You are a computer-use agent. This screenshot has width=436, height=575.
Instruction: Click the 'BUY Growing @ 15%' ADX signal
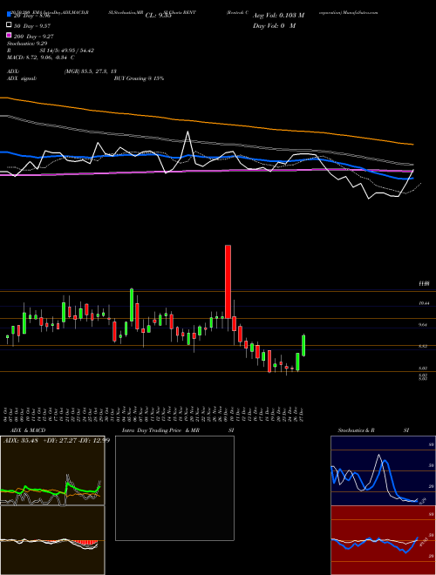click(139, 78)
